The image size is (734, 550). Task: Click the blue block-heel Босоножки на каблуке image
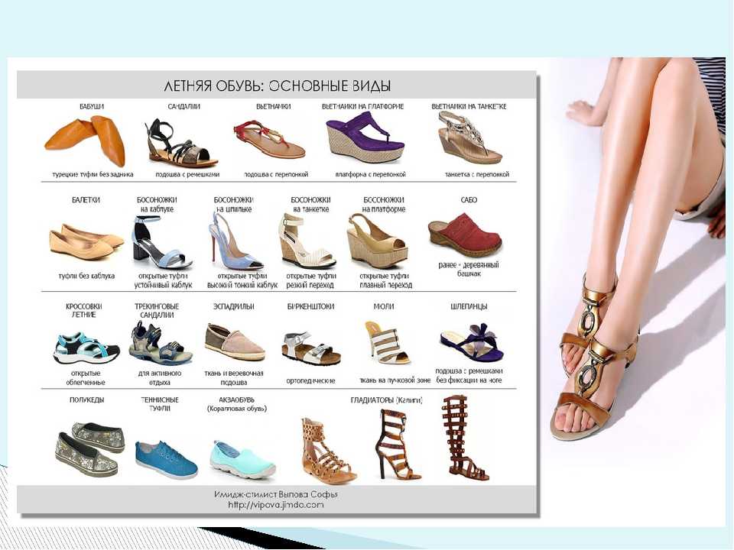point(161,242)
